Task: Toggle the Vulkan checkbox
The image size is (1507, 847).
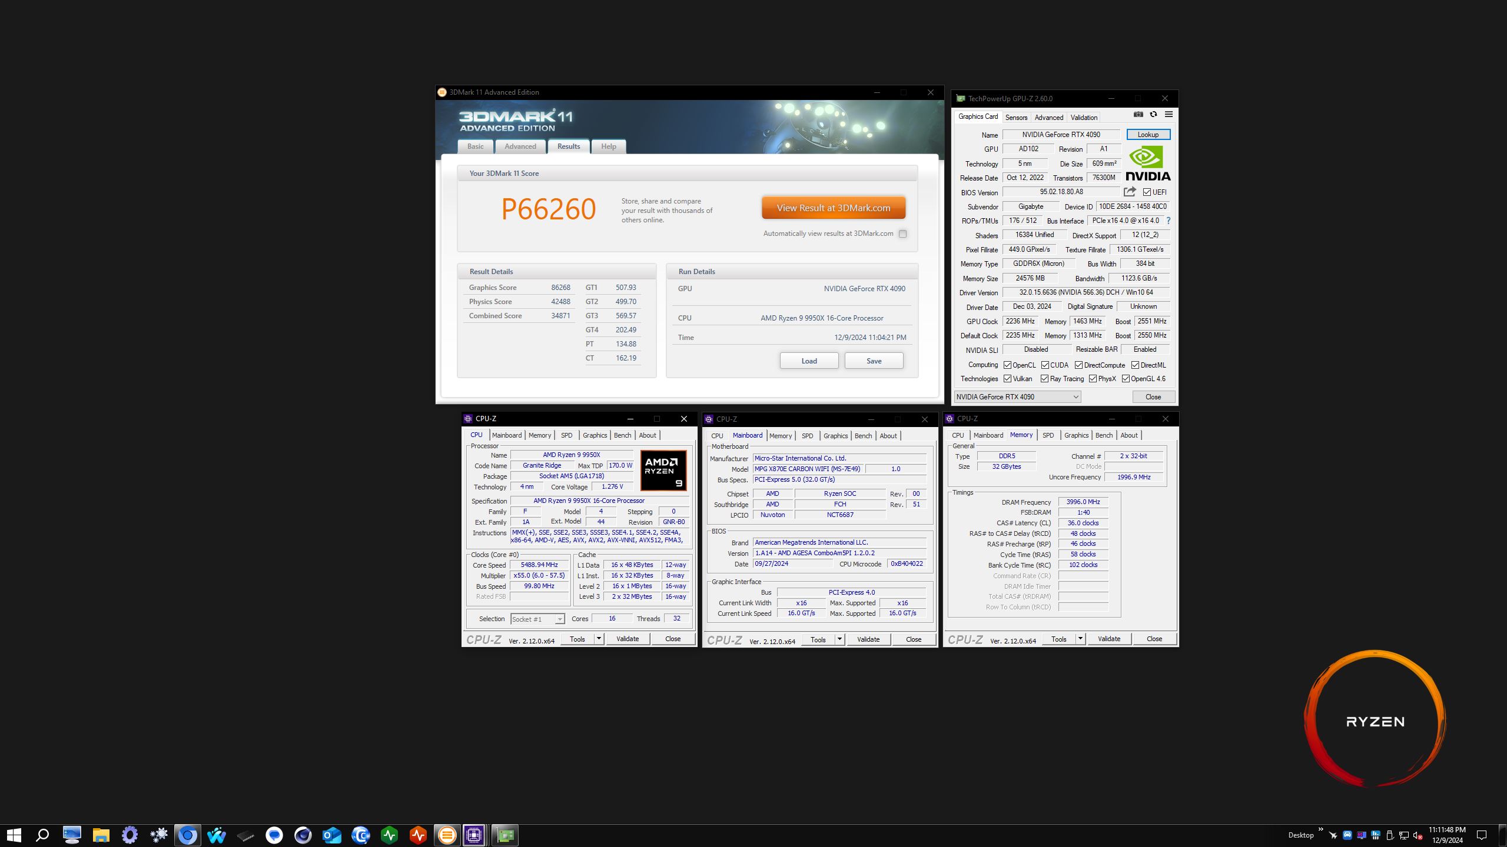Action: (1007, 379)
